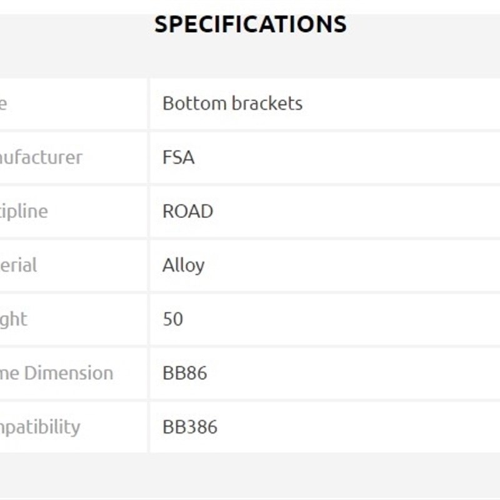Viewport: 500px width, 500px height.
Task: Click the word 'brackets' in first row
Action: pyautogui.click(x=267, y=103)
